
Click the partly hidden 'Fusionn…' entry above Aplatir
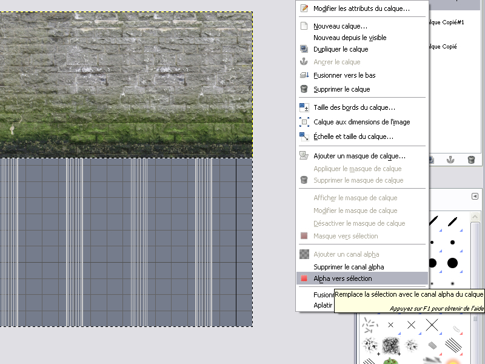tap(324, 295)
